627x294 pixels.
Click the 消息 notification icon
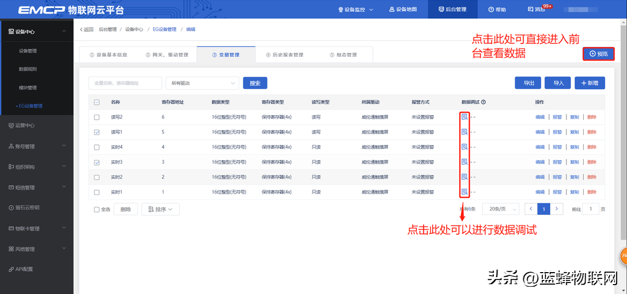(x=531, y=9)
